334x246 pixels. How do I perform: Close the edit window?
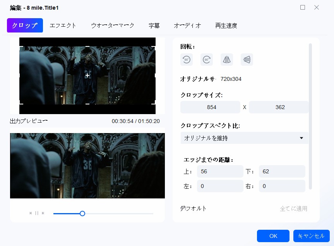317,7
